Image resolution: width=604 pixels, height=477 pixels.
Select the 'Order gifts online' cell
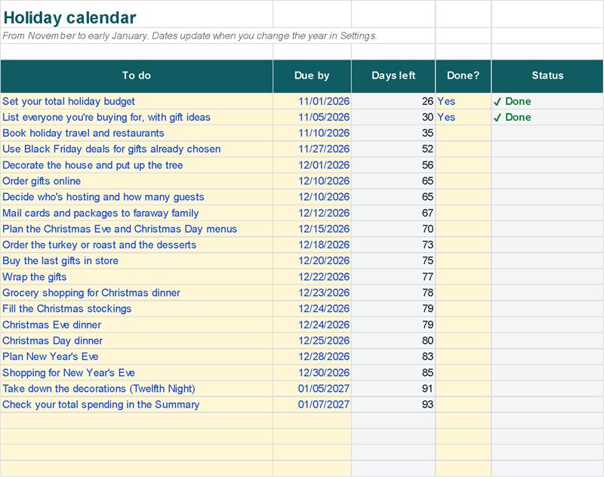click(x=137, y=181)
